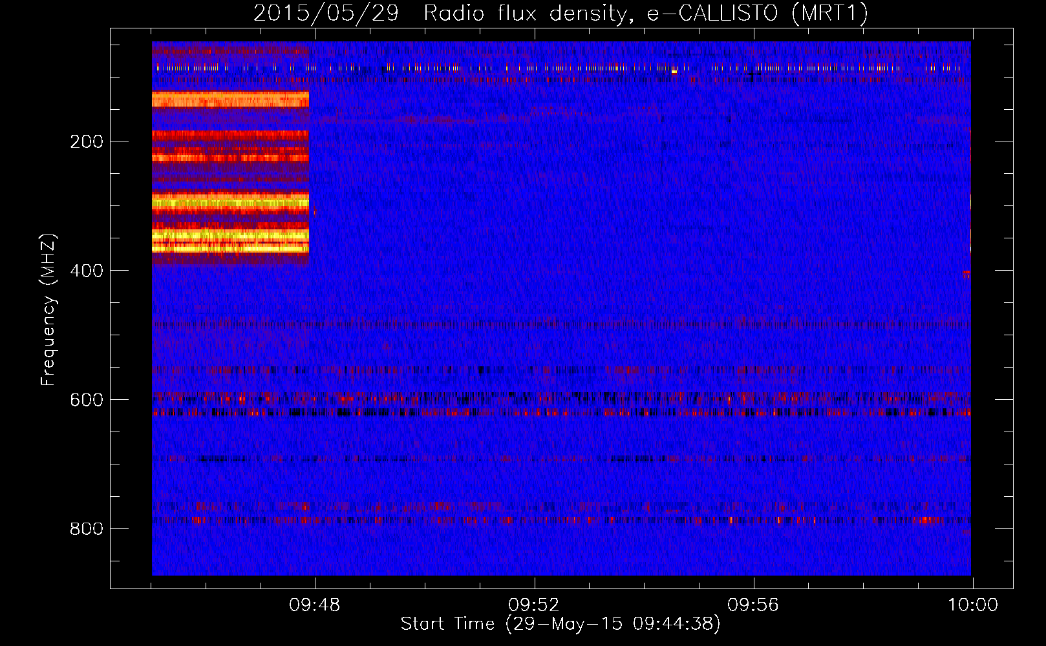The height and width of the screenshot is (646, 1046).
Task: Click the Start Time axis label
Action: pos(560,623)
